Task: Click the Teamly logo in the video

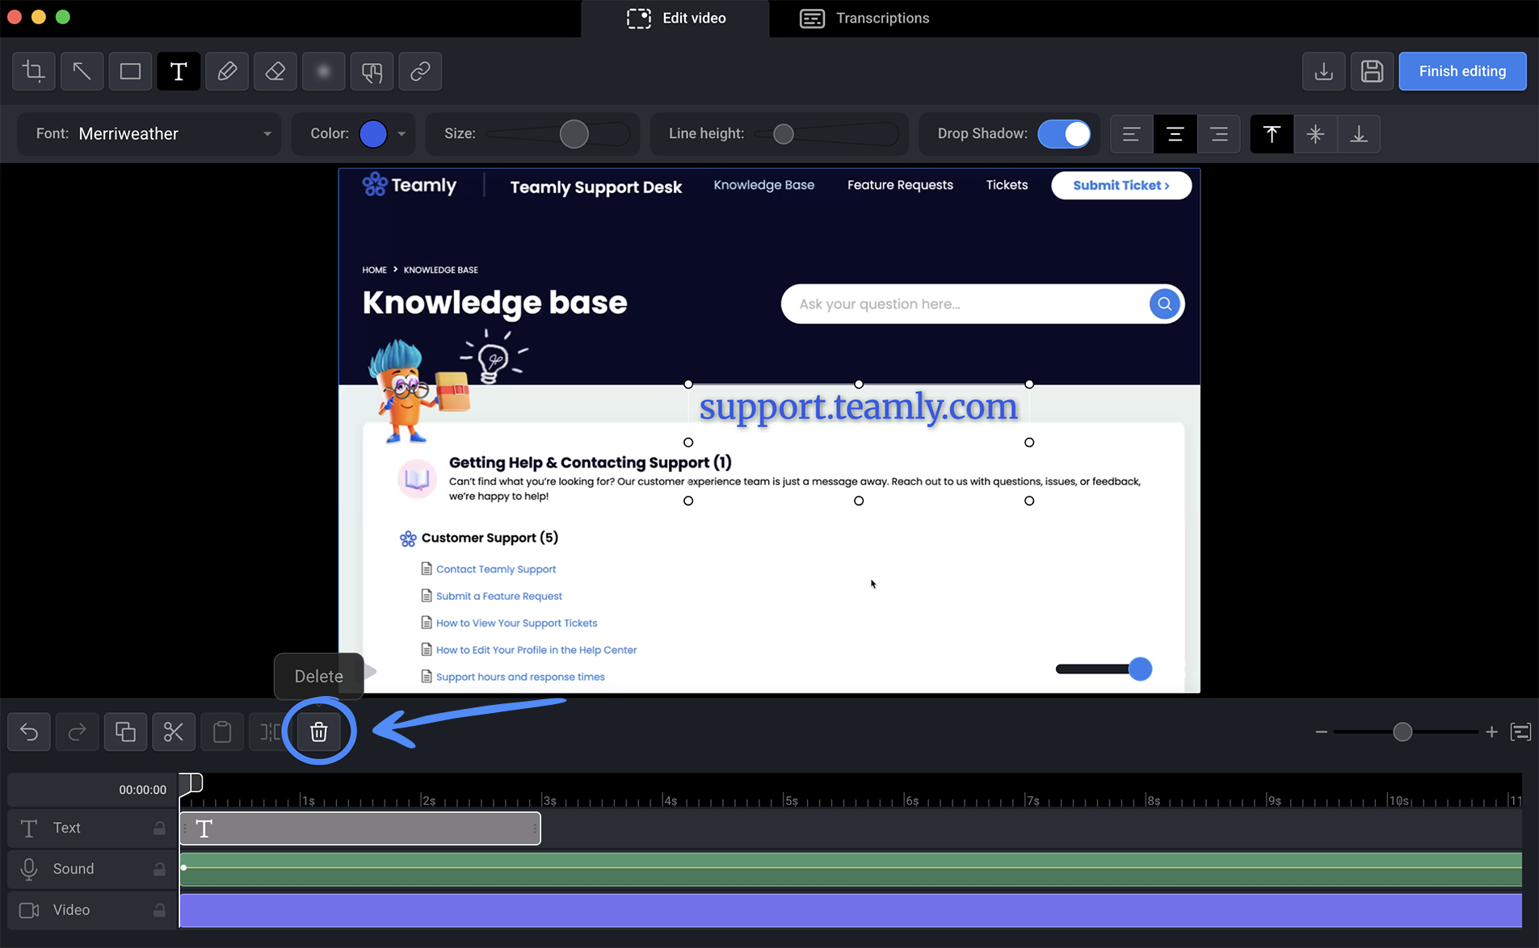Action: point(410,185)
